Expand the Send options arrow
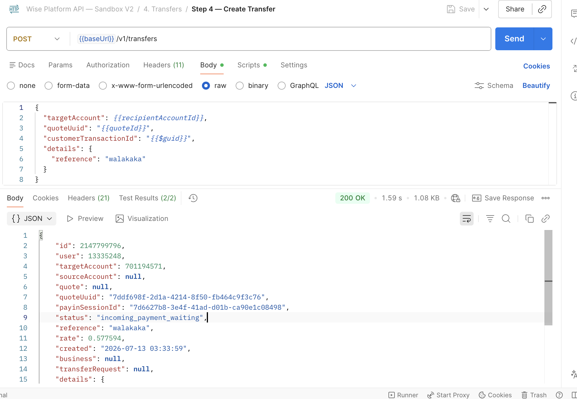Image resolution: width=577 pixels, height=399 pixels. 543,39
